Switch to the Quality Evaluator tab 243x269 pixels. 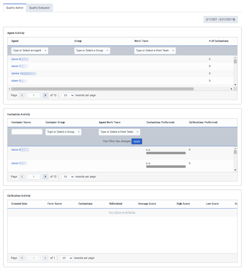(39, 8)
